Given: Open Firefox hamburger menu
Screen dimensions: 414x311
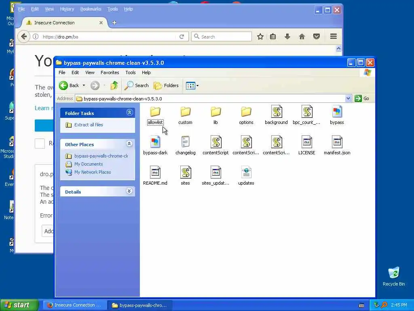Looking at the screenshot, I should pyautogui.click(x=334, y=36).
